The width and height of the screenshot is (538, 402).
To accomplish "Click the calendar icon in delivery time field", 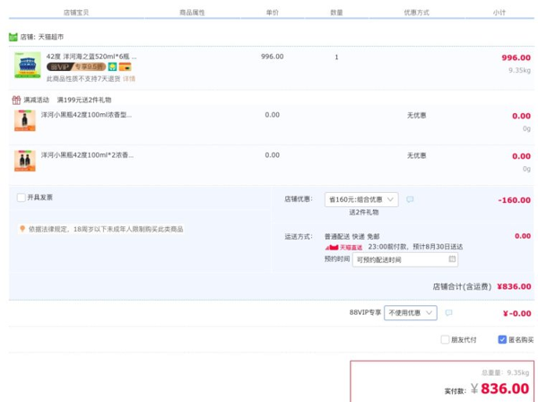I will tap(452, 258).
